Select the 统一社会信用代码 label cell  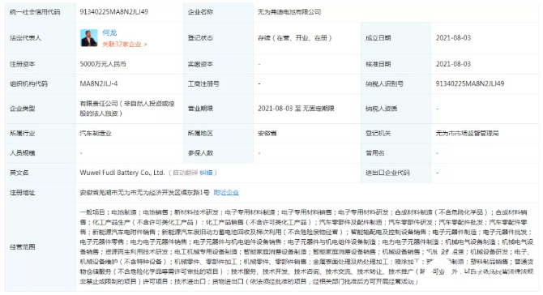(41, 12)
